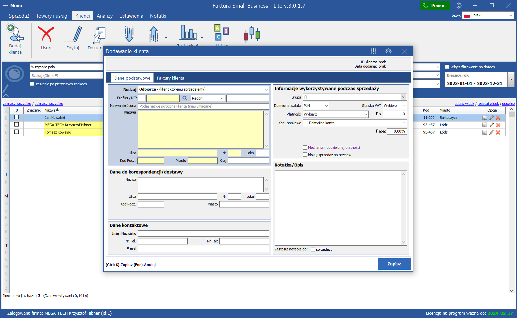Toggle Włącz filtrowanie po datach checkbox
The width and height of the screenshot is (517, 318).
pyautogui.click(x=447, y=67)
